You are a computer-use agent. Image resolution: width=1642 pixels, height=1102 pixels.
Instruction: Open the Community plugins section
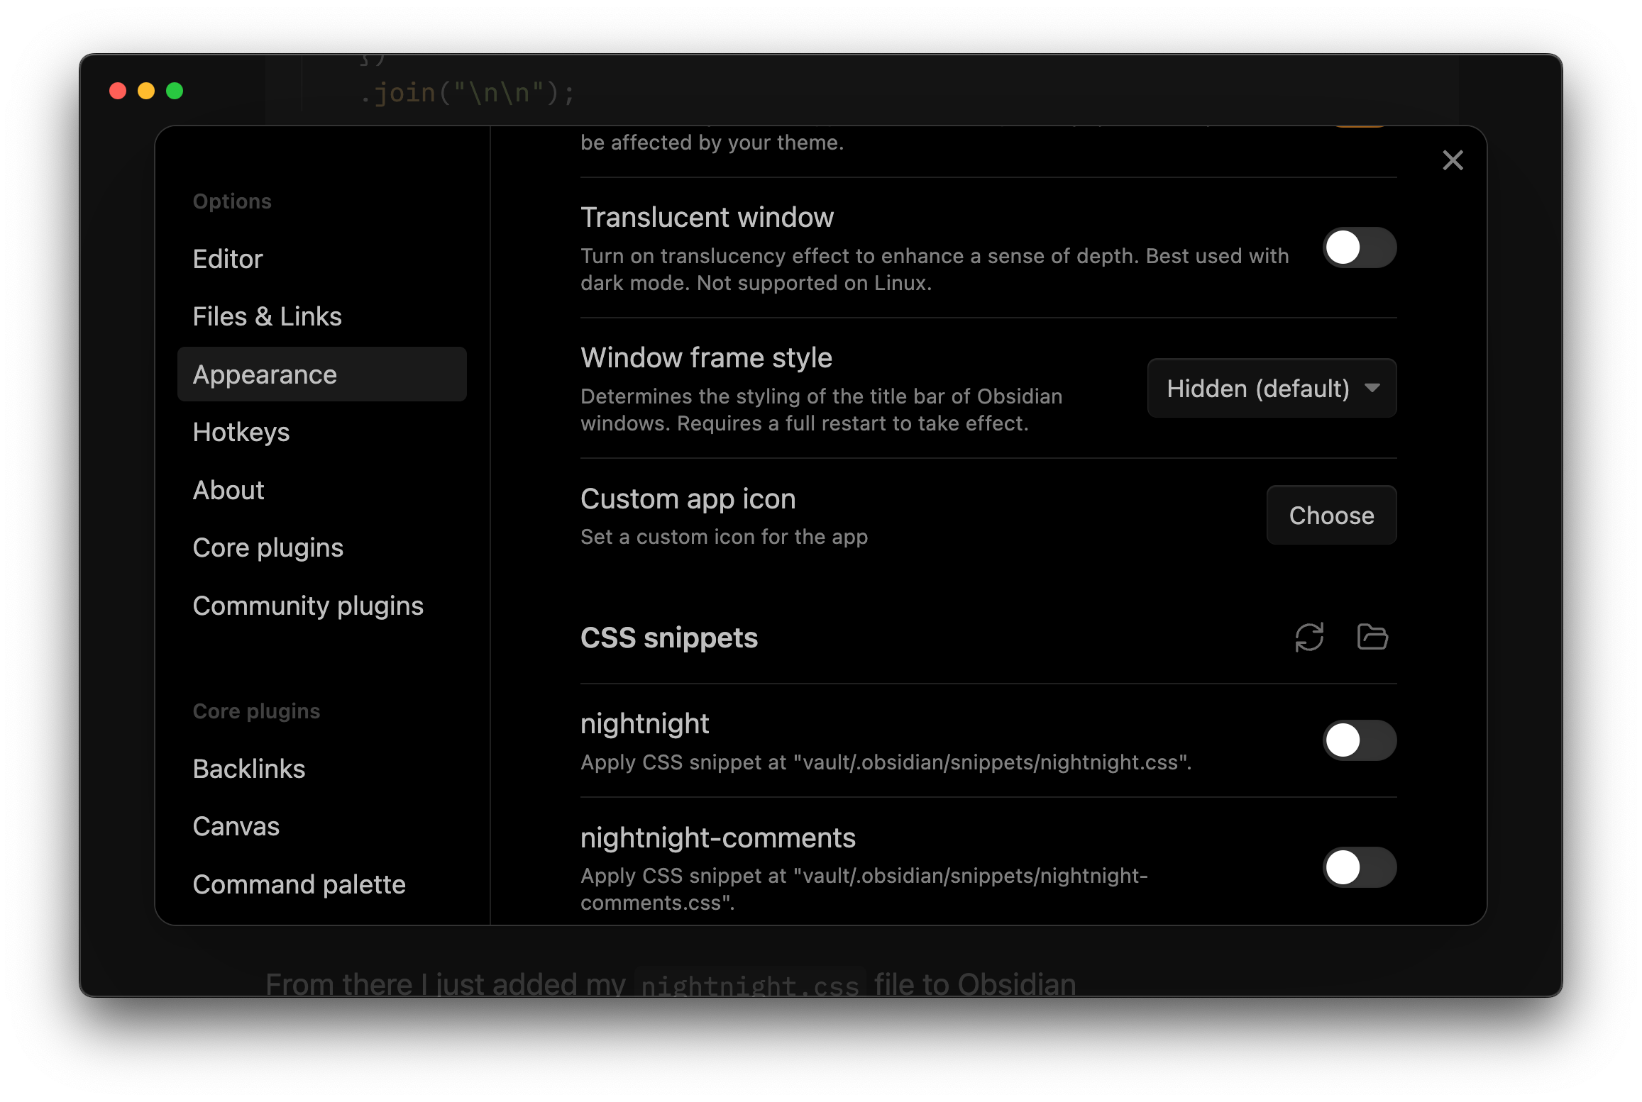coord(322,606)
